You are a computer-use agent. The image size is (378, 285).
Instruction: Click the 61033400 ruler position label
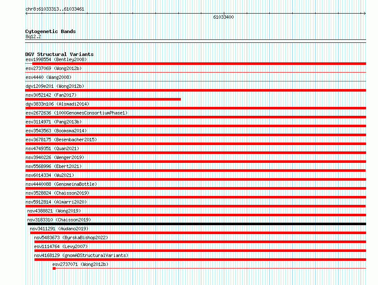tap(223, 17)
